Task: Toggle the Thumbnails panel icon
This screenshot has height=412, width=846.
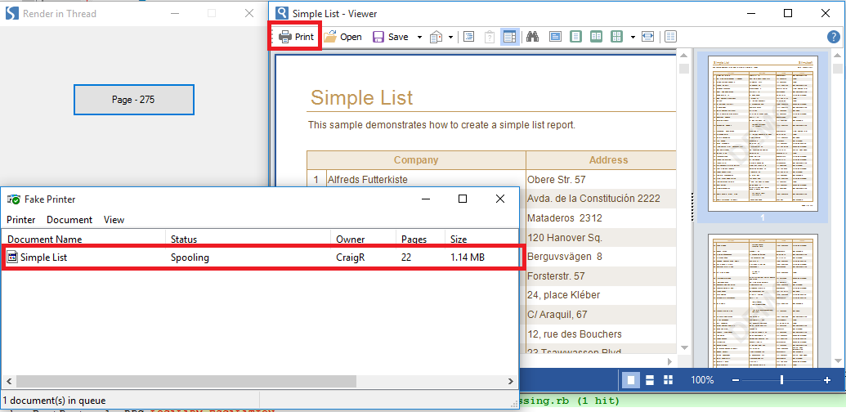Action: 510,37
